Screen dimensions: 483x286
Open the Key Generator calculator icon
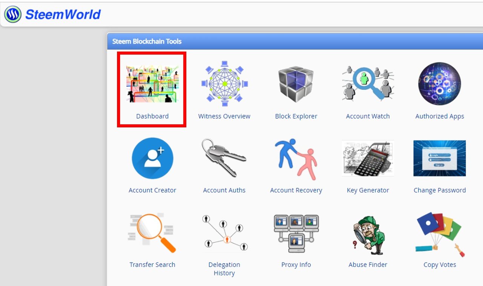pos(368,158)
